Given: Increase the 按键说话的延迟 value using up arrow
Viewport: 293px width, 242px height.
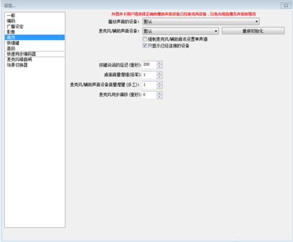Looking at the screenshot, I should click(x=159, y=63).
